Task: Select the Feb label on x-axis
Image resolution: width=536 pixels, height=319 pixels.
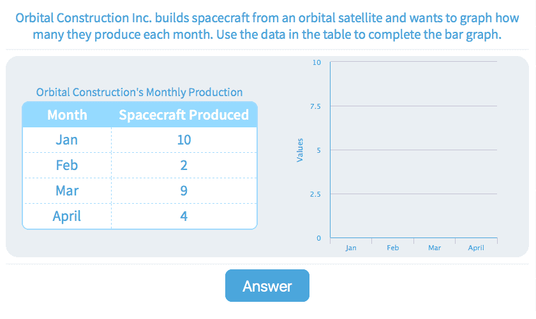Action: [x=392, y=248]
